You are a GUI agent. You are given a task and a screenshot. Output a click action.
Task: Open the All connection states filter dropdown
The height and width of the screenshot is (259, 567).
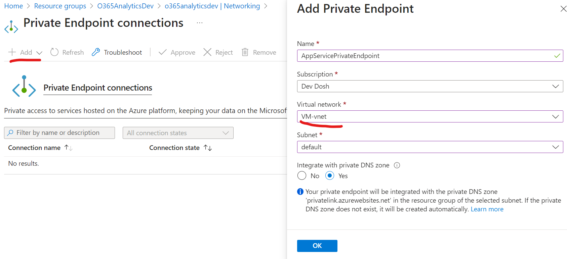pos(178,133)
